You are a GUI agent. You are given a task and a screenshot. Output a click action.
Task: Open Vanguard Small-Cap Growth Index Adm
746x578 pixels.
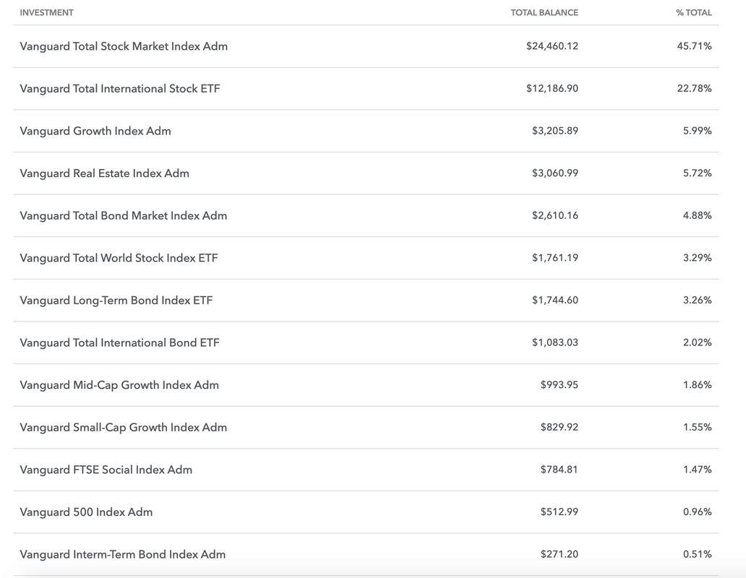[x=123, y=427]
